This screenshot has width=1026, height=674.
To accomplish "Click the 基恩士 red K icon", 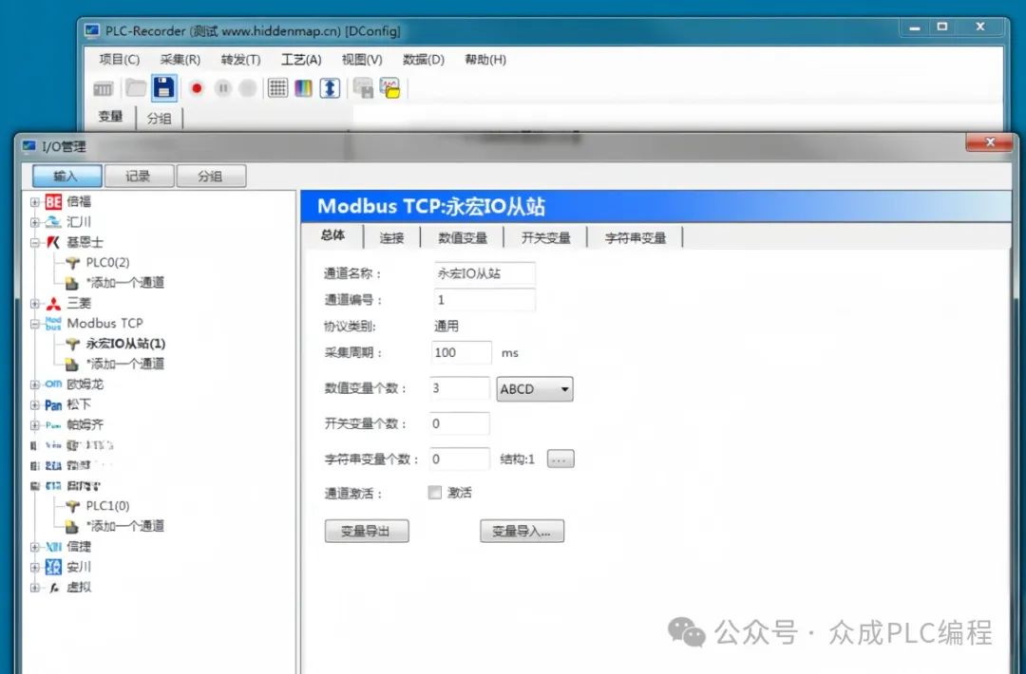I will pyautogui.click(x=53, y=242).
